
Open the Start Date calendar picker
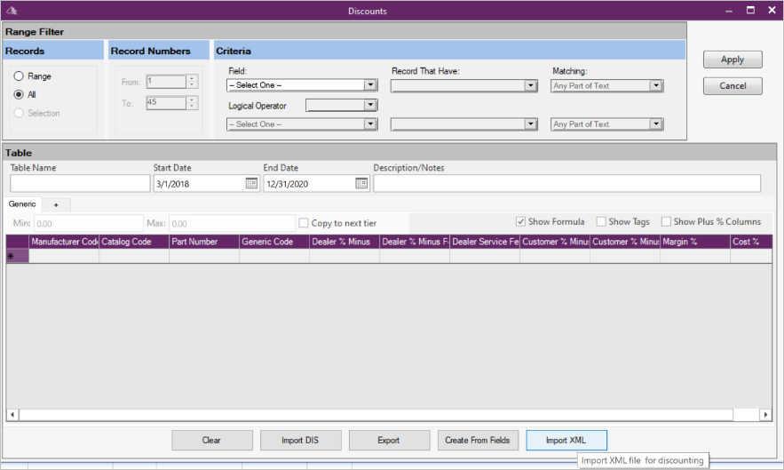(x=251, y=184)
